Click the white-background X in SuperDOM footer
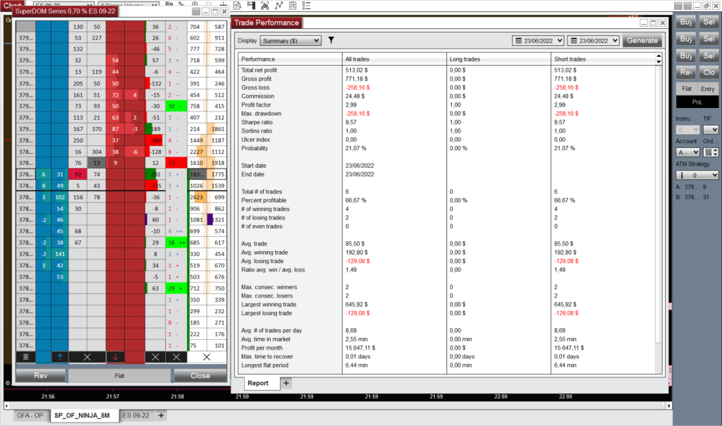Viewport: 722px width, 426px height. coord(207,357)
